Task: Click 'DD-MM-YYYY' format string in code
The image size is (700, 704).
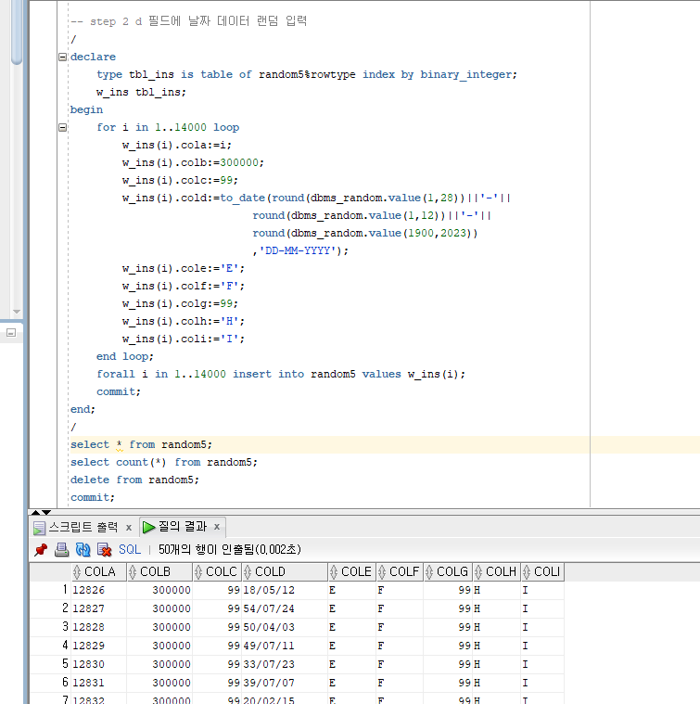Action: coord(298,250)
